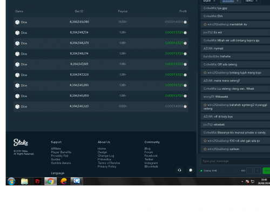Visit the Bitcointalk community link
This screenshot has width=270, height=216.
point(151,166)
